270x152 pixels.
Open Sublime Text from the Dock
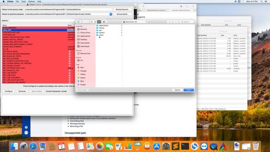175,146
